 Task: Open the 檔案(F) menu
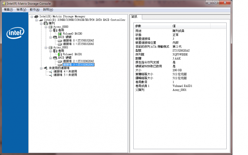[8, 10]
